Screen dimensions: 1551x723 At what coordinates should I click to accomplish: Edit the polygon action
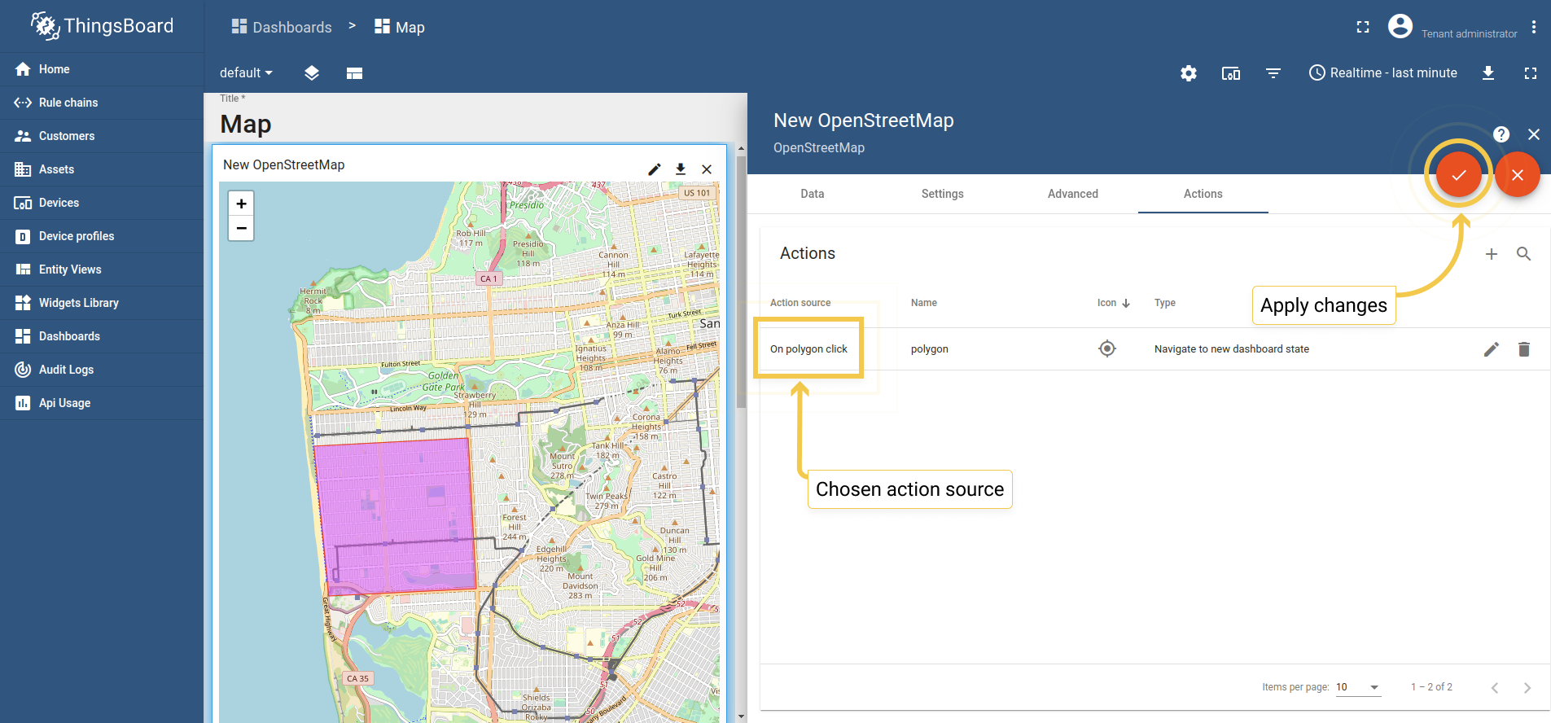(x=1492, y=349)
